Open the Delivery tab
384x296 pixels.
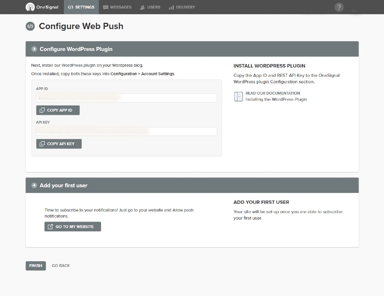[x=182, y=7]
